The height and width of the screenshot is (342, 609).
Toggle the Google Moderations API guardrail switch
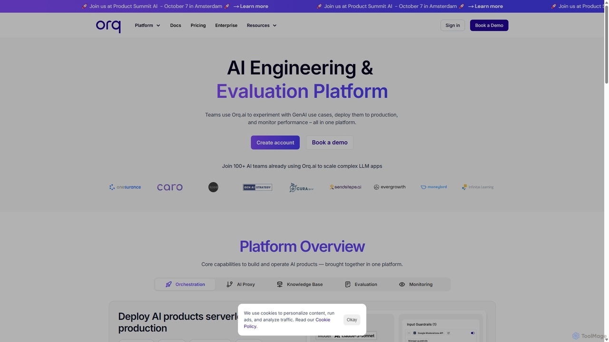click(x=472, y=333)
